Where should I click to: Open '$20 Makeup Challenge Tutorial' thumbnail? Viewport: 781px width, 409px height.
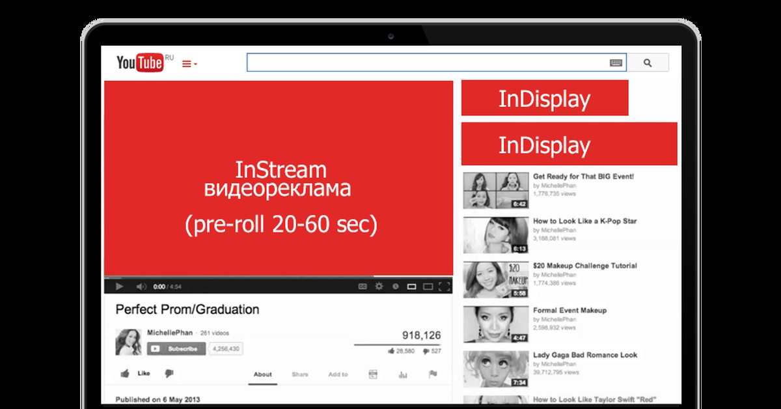tap(495, 279)
